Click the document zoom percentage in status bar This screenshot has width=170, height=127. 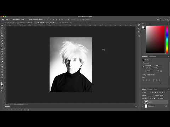(x=7, y=104)
